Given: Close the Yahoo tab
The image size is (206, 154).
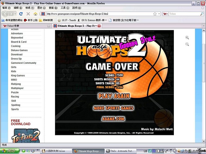Looking at the screenshot, I should [x=49, y=26].
